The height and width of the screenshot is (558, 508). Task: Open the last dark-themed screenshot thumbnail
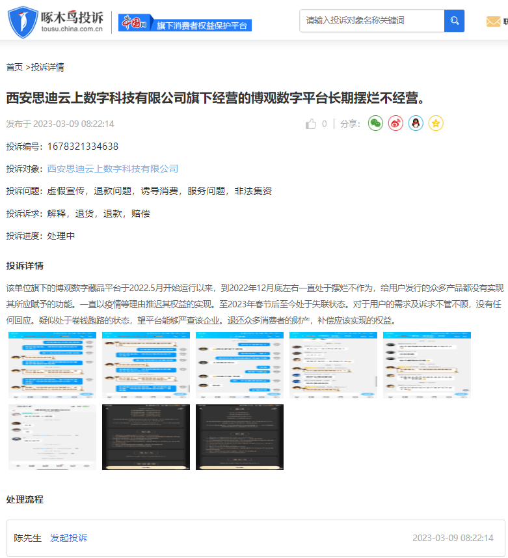coord(239,437)
